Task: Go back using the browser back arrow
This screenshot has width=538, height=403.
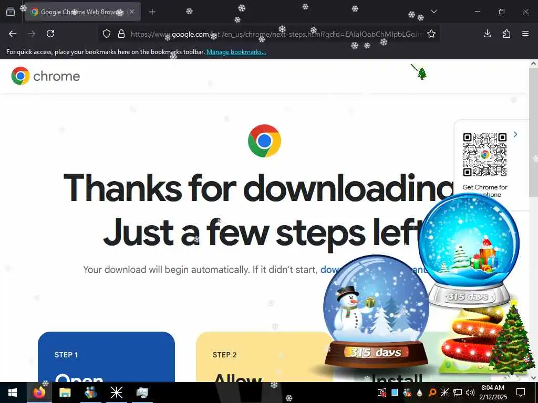Action: 13,34
